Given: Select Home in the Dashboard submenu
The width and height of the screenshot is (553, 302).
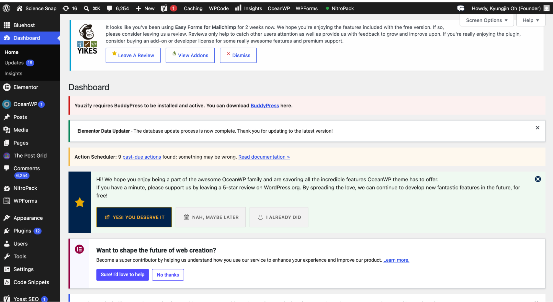Looking at the screenshot, I should pos(11,52).
